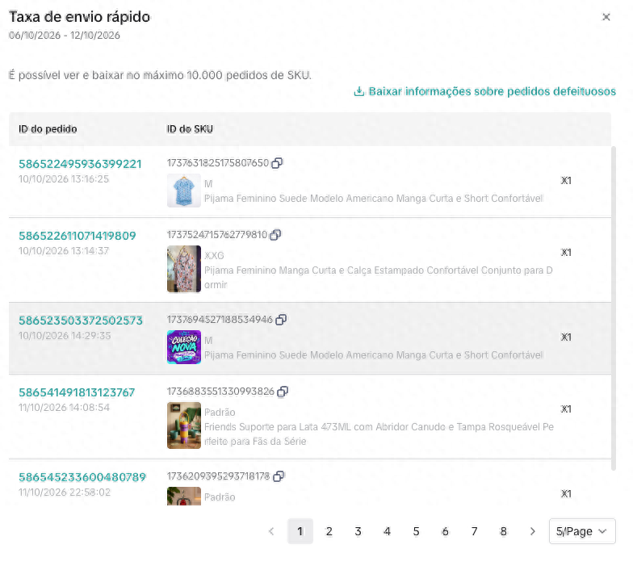The height and width of the screenshot is (570, 633).
Task: Click timestamp 11/10/2026 22:58:02
Action: pos(65,492)
